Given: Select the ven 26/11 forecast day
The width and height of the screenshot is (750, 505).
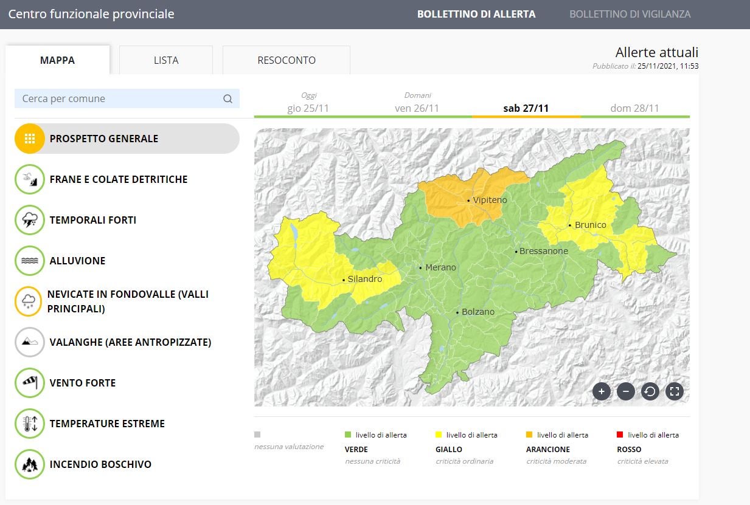Looking at the screenshot, I should coord(417,108).
